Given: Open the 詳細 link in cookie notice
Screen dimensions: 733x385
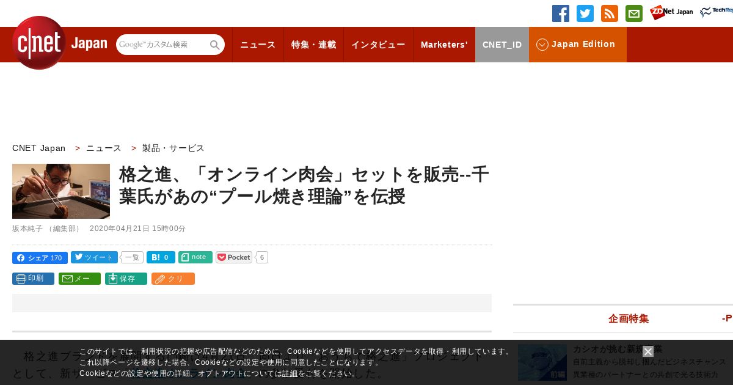Looking at the screenshot, I should tap(290, 373).
